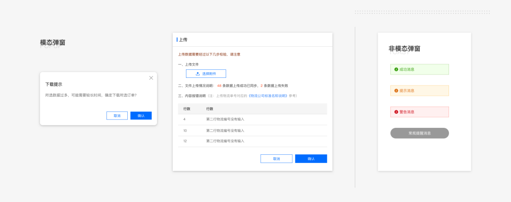Image resolution: width=511 pixels, height=202 pixels.
Task: Click 确认 in the 上传 dialog
Action: tap(311, 159)
